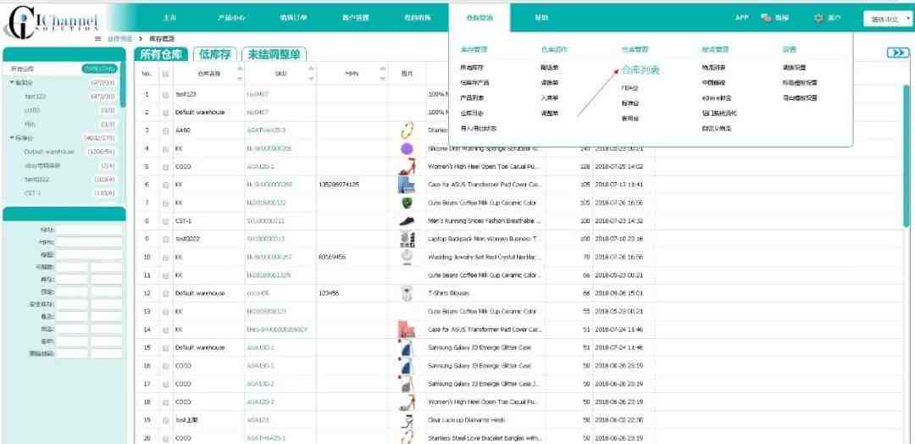Open the high heel thumbnail in row 18
Image resolution: width=915 pixels, height=444 pixels.
point(407,402)
